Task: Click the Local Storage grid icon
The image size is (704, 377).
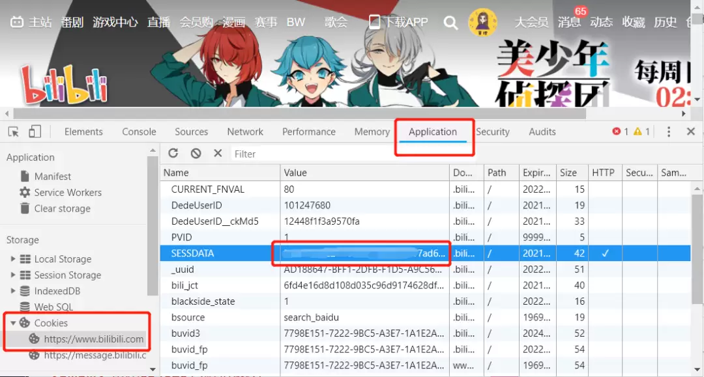Action: pos(25,259)
